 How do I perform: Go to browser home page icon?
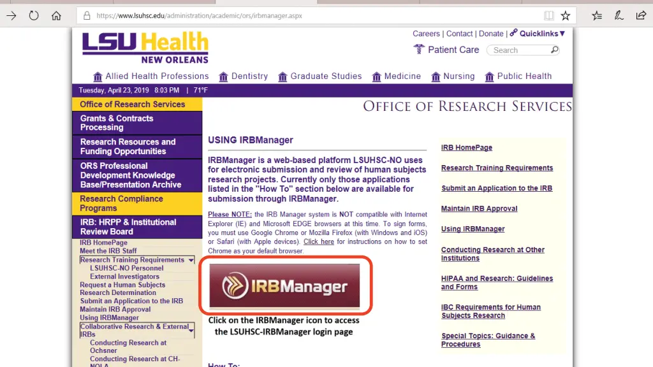56,16
